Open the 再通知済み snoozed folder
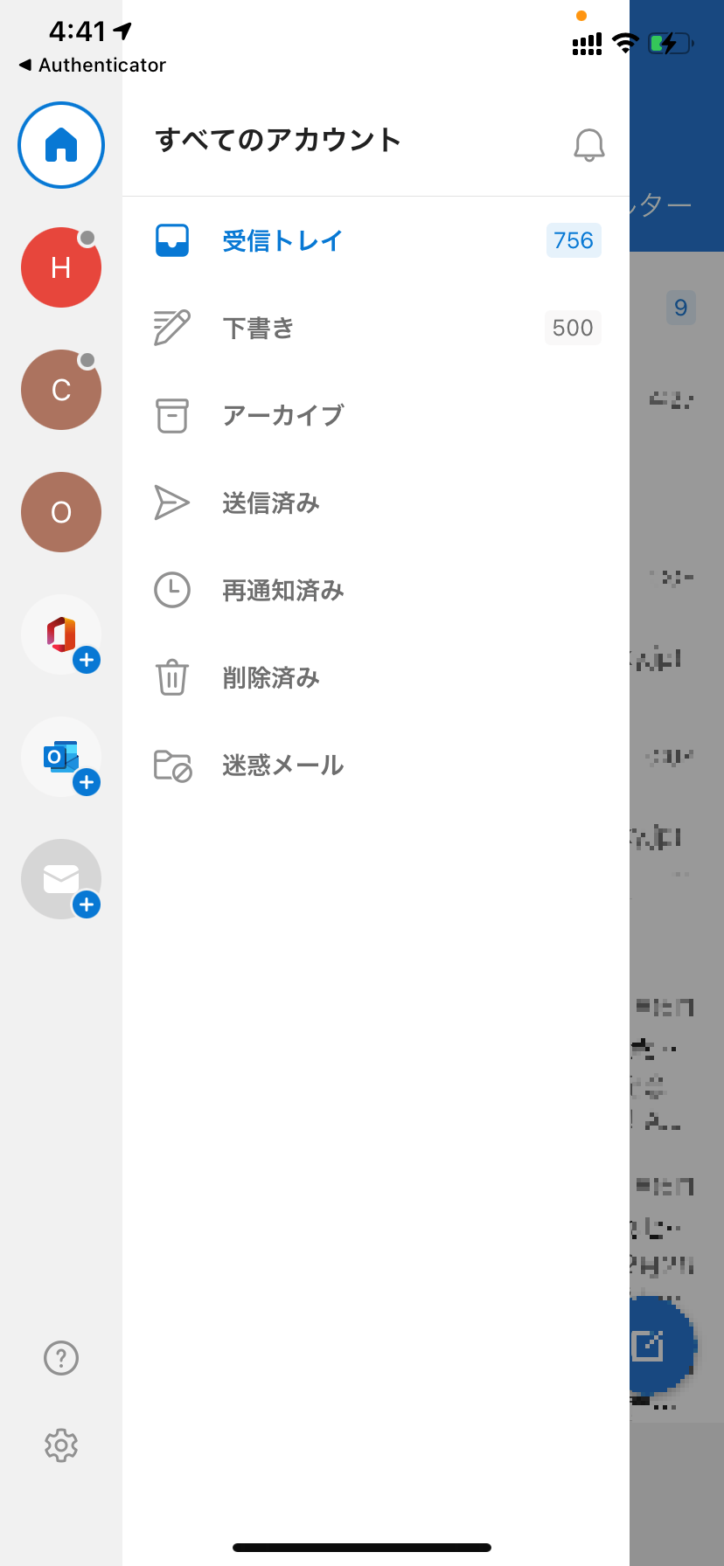The image size is (724, 1566). [376, 590]
